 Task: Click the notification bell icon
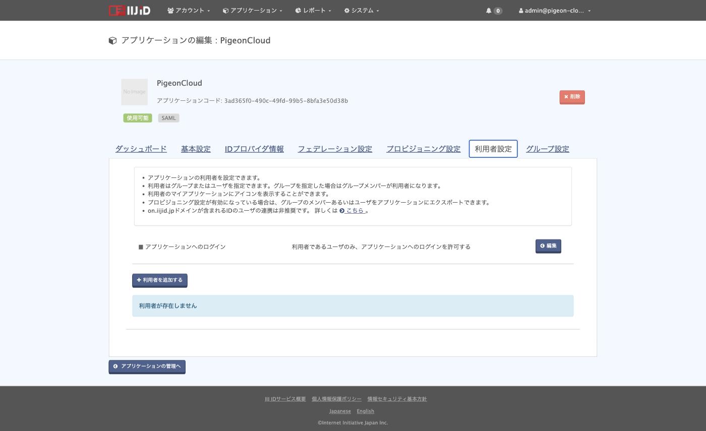pos(489,11)
